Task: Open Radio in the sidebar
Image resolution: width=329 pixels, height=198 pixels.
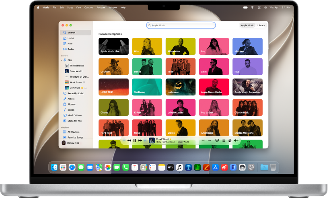Action: pyautogui.click(x=76, y=49)
